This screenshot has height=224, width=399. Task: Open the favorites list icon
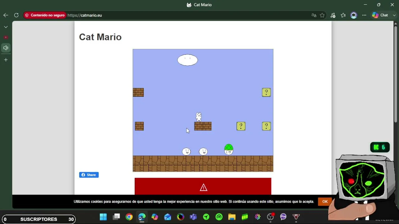[343, 15]
